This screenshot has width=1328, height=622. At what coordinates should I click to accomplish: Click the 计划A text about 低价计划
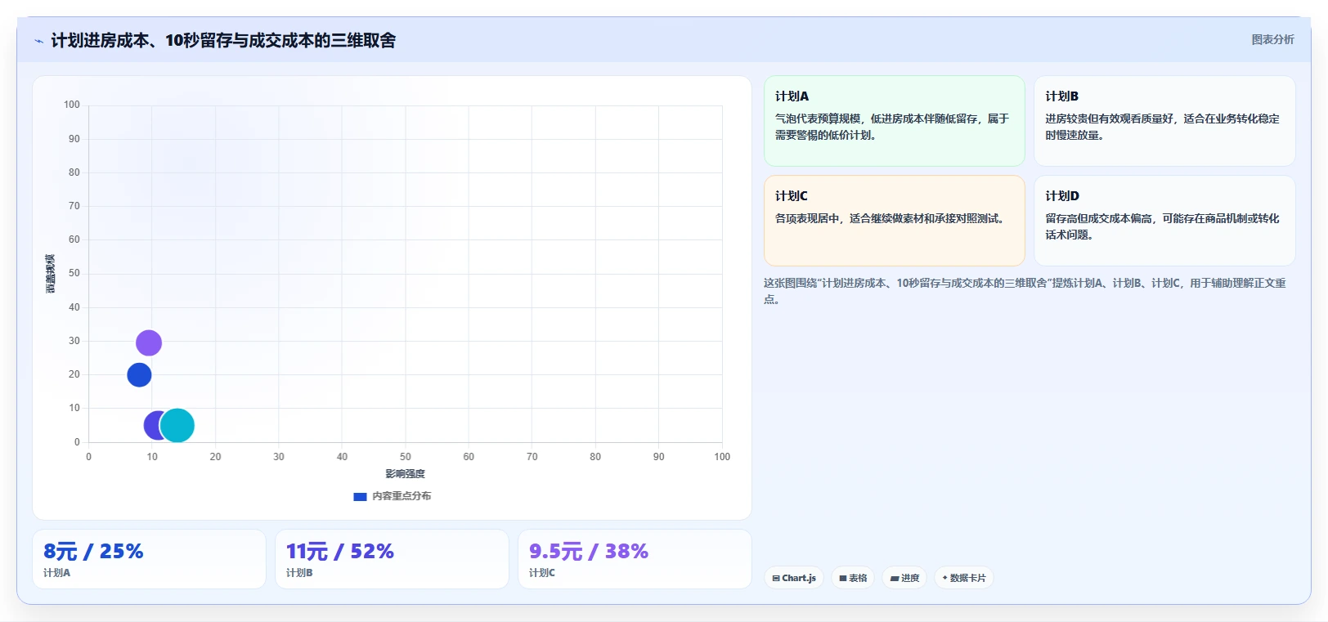[892, 128]
